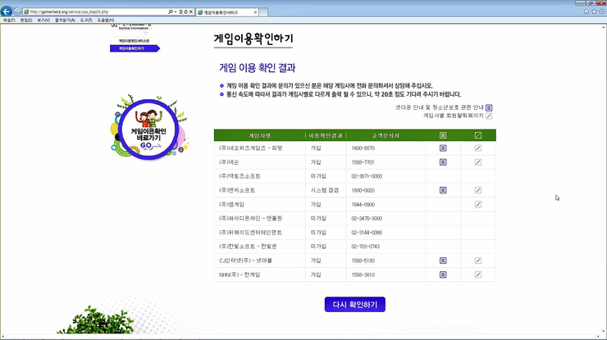The height and width of the screenshot is (340, 607).
Task: Toggle the compatibility view icon in address bar
Action: pos(180,12)
